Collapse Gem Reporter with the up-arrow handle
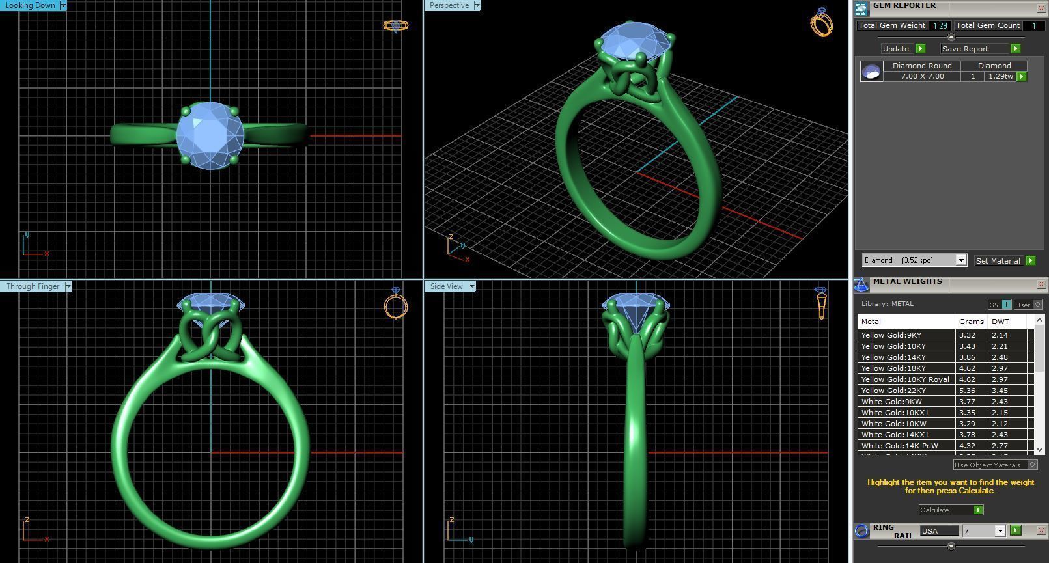Image resolution: width=1049 pixels, height=563 pixels. pos(951,37)
